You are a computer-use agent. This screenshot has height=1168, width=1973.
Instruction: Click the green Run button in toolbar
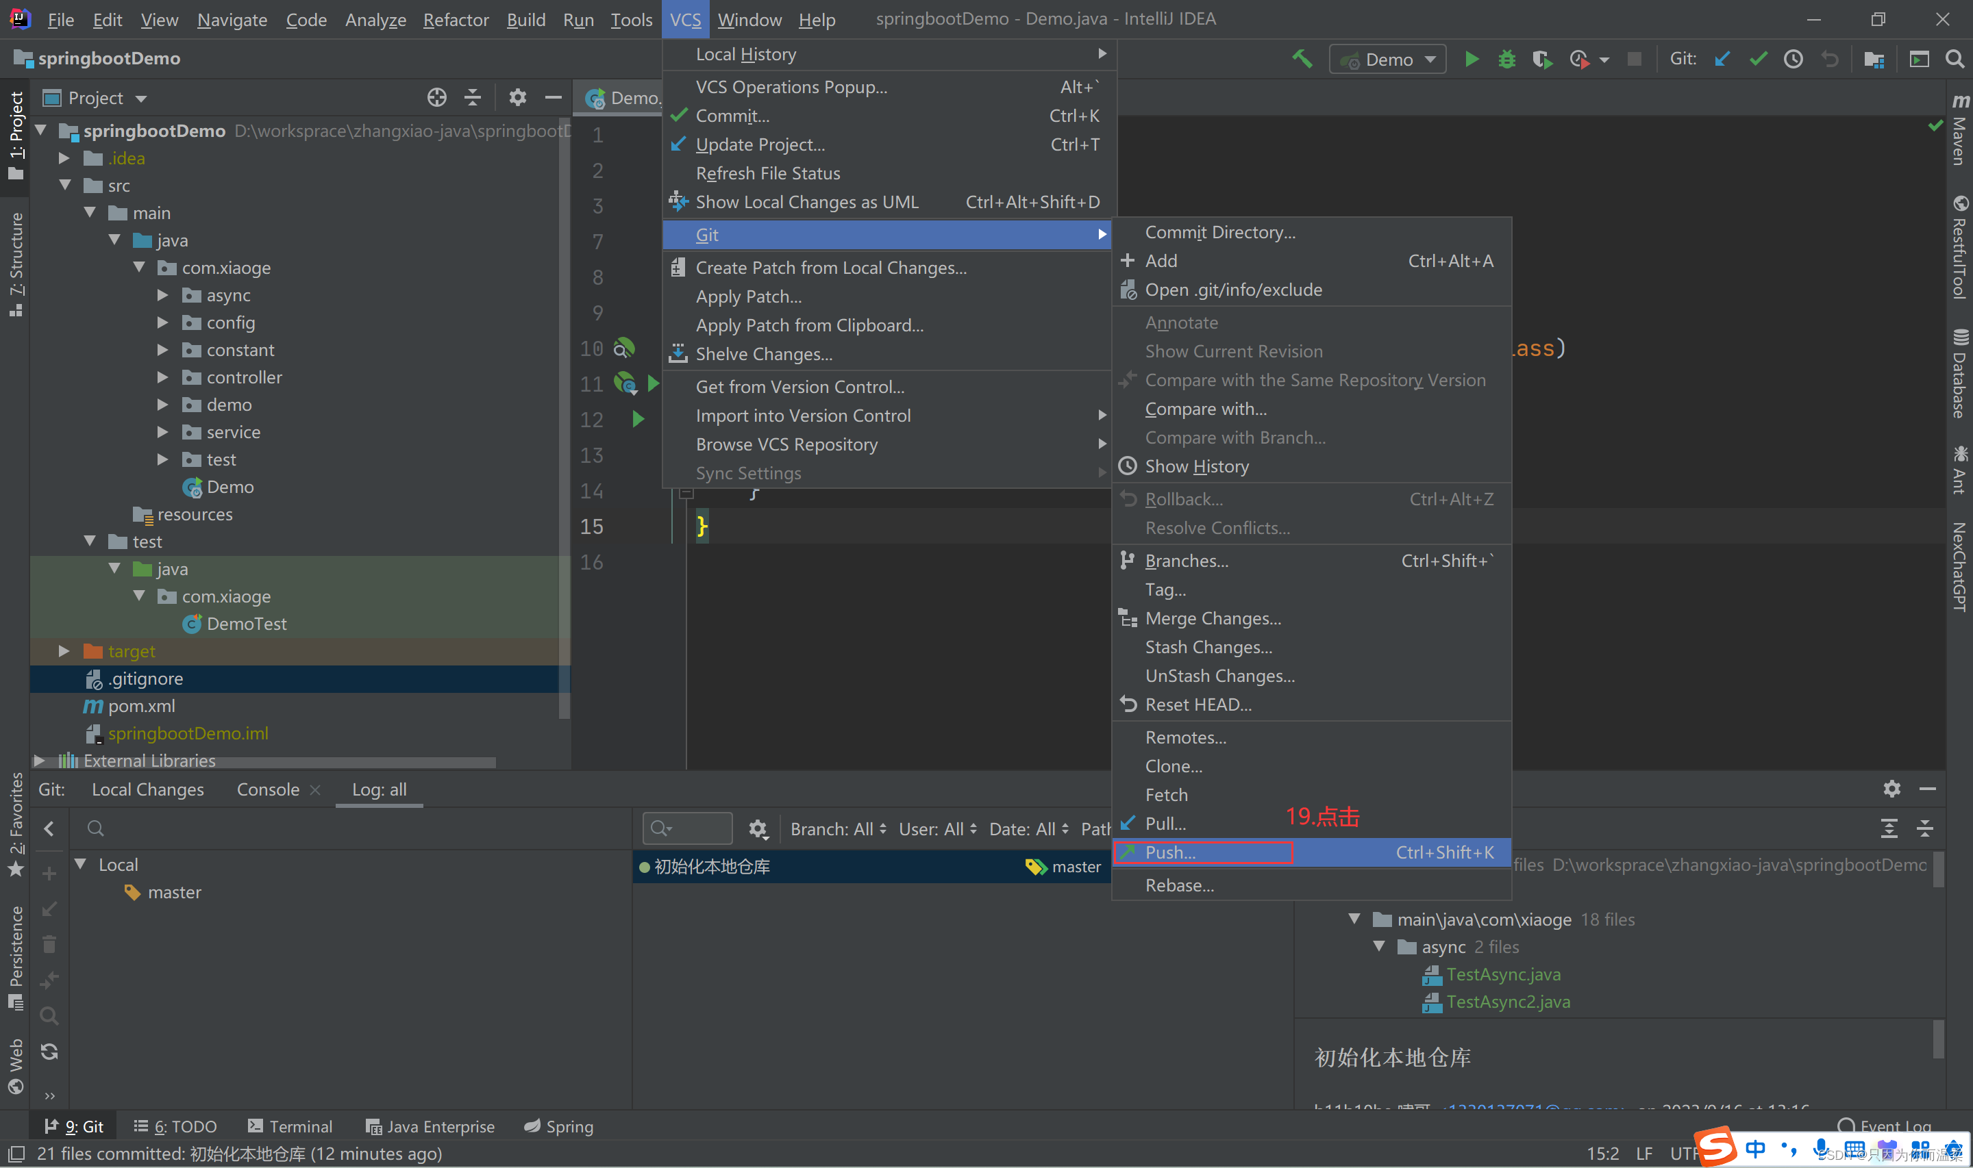[x=1471, y=59]
